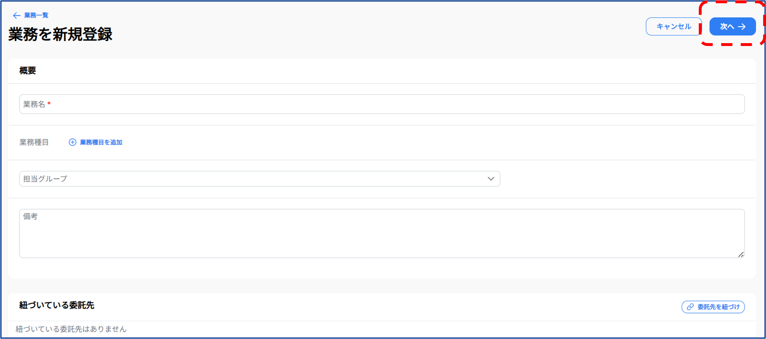Click the キャンセル button
Viewport: 766px width, 339px height.
point(674,26)
